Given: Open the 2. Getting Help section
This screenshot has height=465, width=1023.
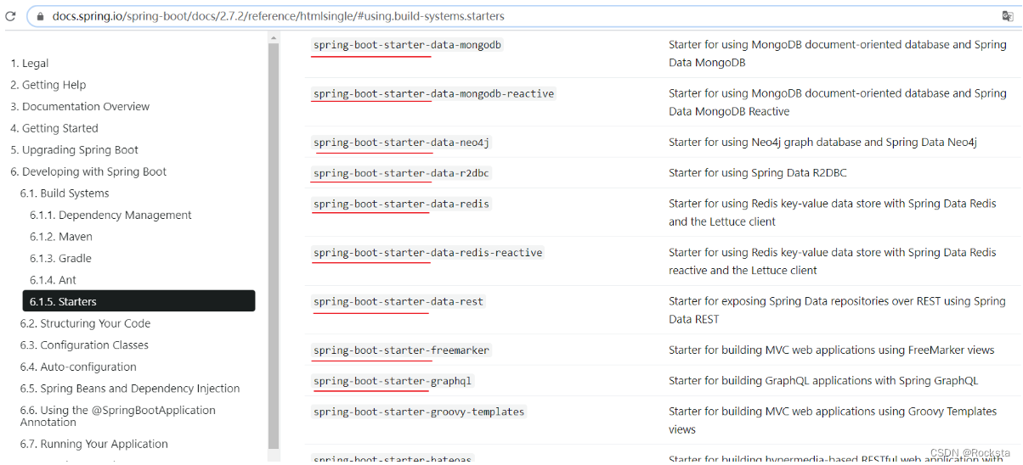Looking at the screenshot, I should coord(48,85).
